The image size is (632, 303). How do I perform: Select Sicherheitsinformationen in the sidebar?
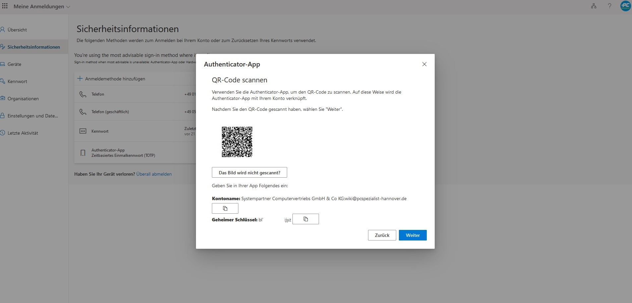33,47
